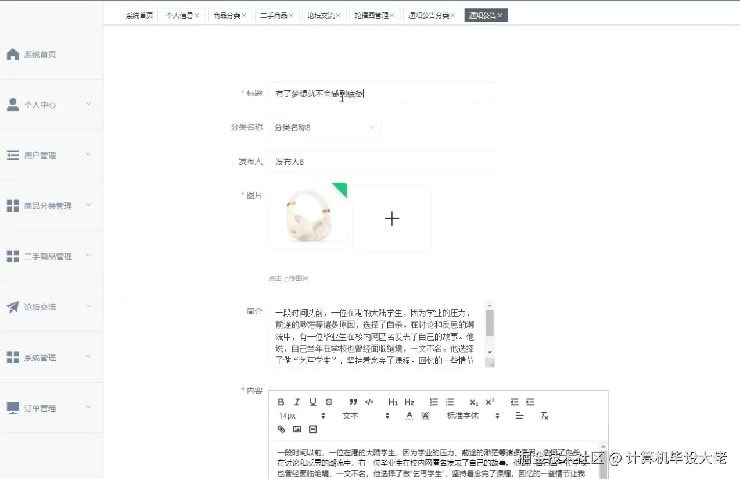The height and width of the screenshot is (479, 740).
Task: Click the code view icon in the editor
Action: coord(368,402)
